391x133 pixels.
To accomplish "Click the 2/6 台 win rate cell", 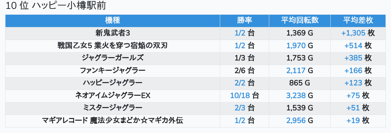I will [244, 70].
